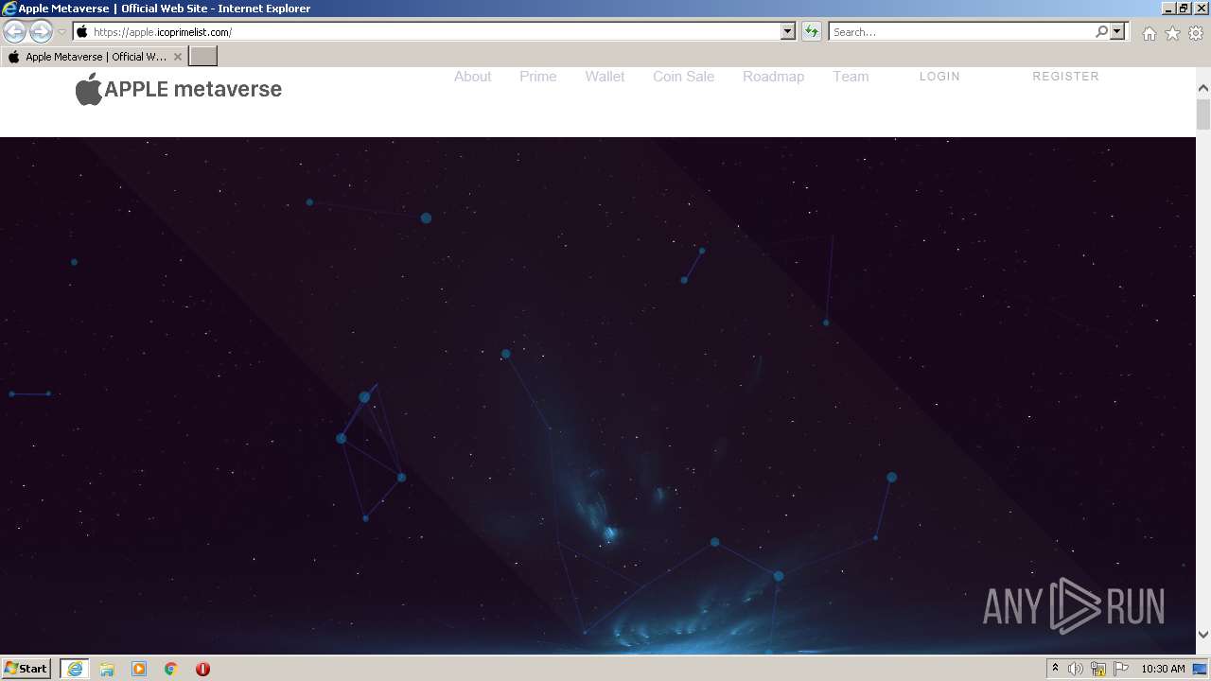1211x681 pixels.
Task: Open the media player taskbar icon
Action: (x=139, y=669)
